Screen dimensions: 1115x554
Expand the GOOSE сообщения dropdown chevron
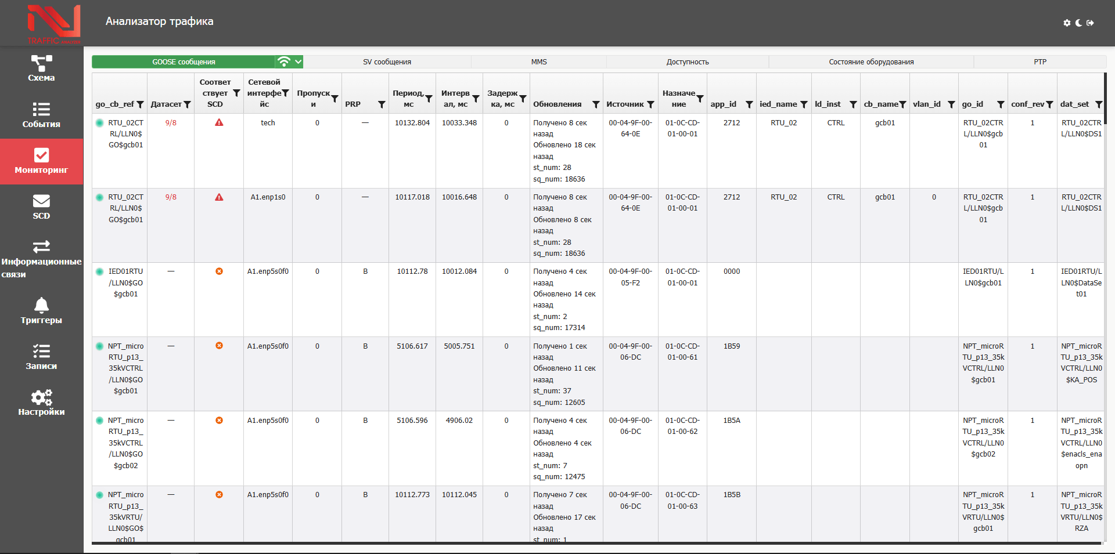pyautogui.click(x=298, y=61)
